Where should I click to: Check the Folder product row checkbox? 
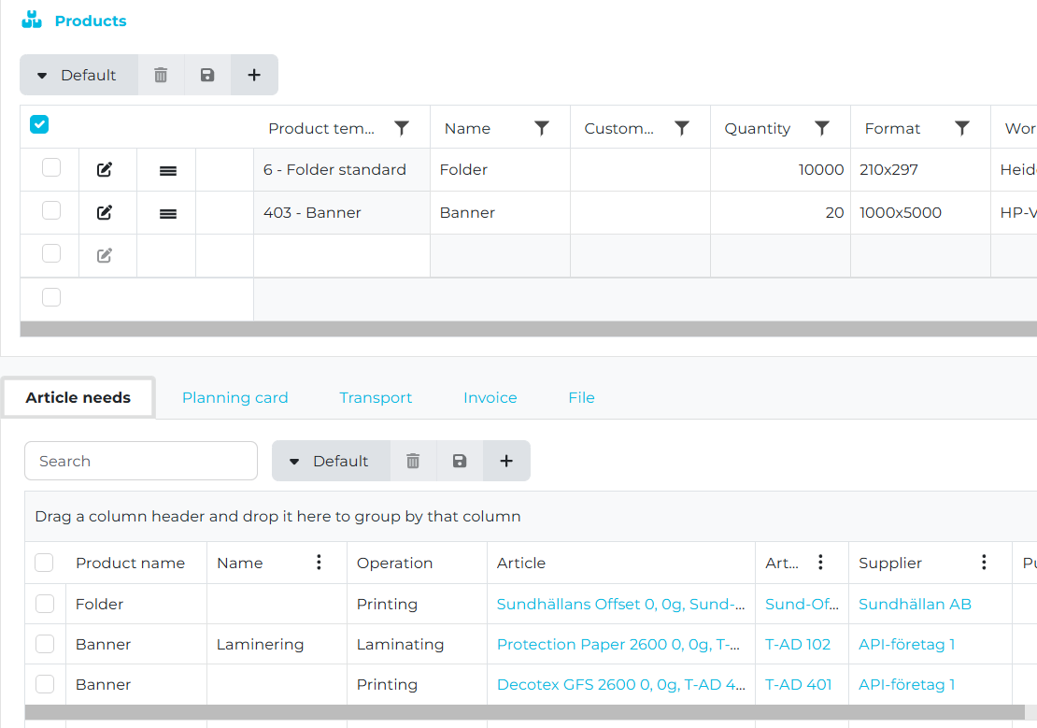pos(51,168)
